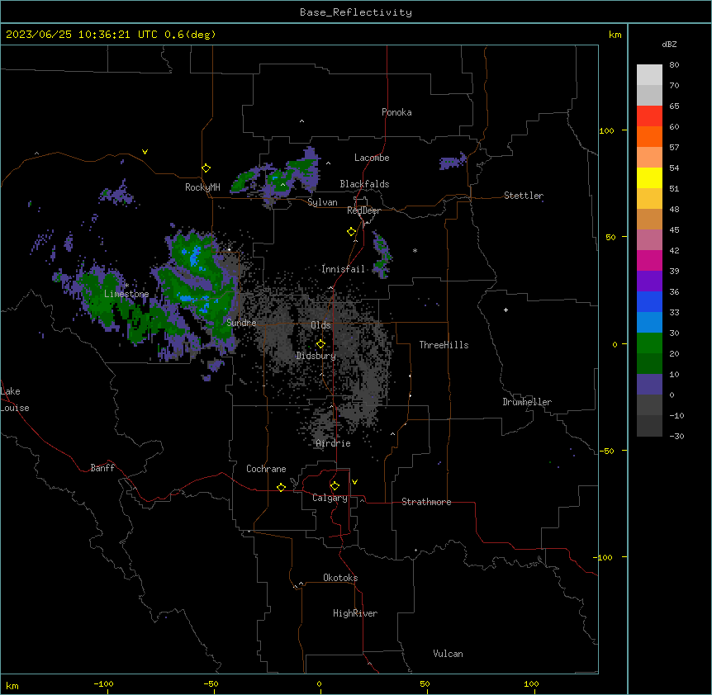712x695 pixels.
Task: Click the Cochrane label
Action: coord(266,469)
